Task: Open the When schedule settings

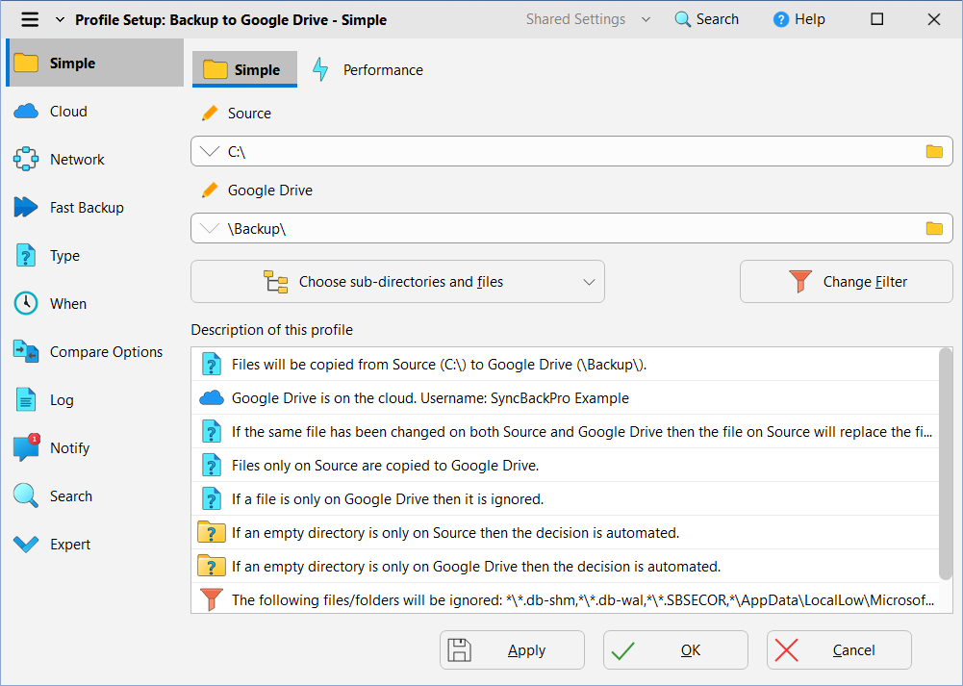Action: tap(95, 303)
